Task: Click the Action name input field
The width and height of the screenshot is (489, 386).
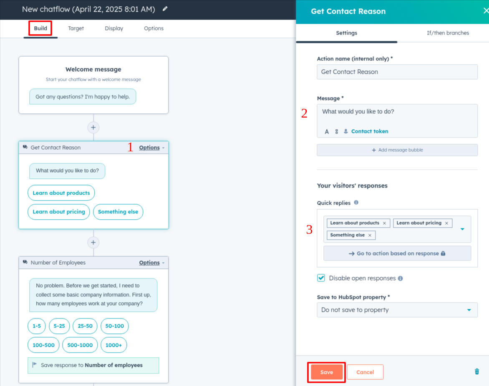Action: [397, 72]
